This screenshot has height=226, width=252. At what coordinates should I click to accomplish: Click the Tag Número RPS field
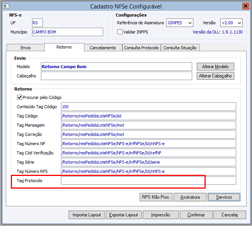tap(149, 171)
